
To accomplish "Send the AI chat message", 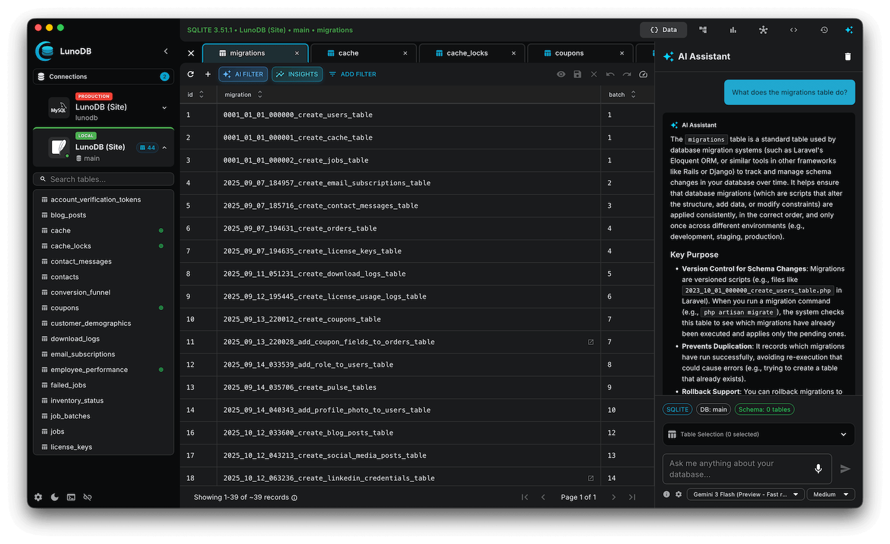I will [x=846, y=469].
